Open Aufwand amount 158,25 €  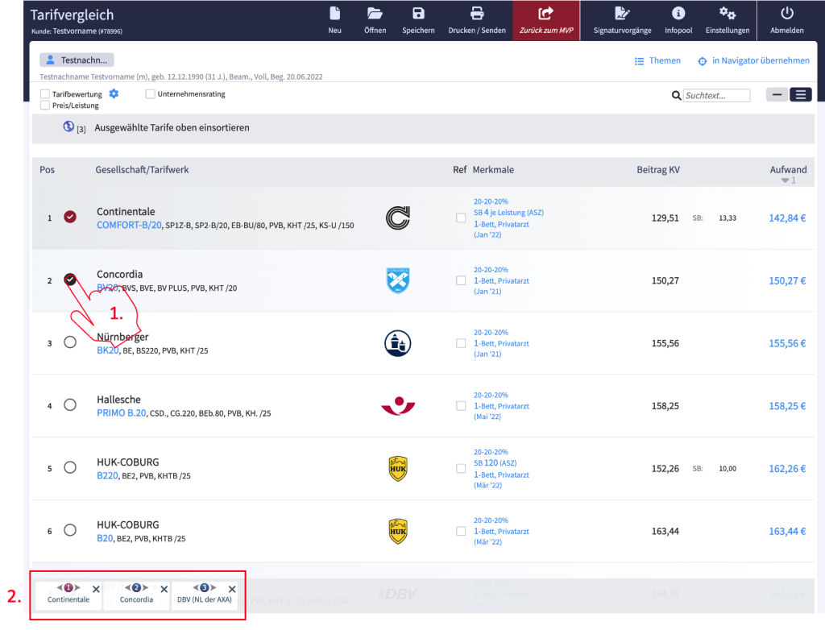787,406
